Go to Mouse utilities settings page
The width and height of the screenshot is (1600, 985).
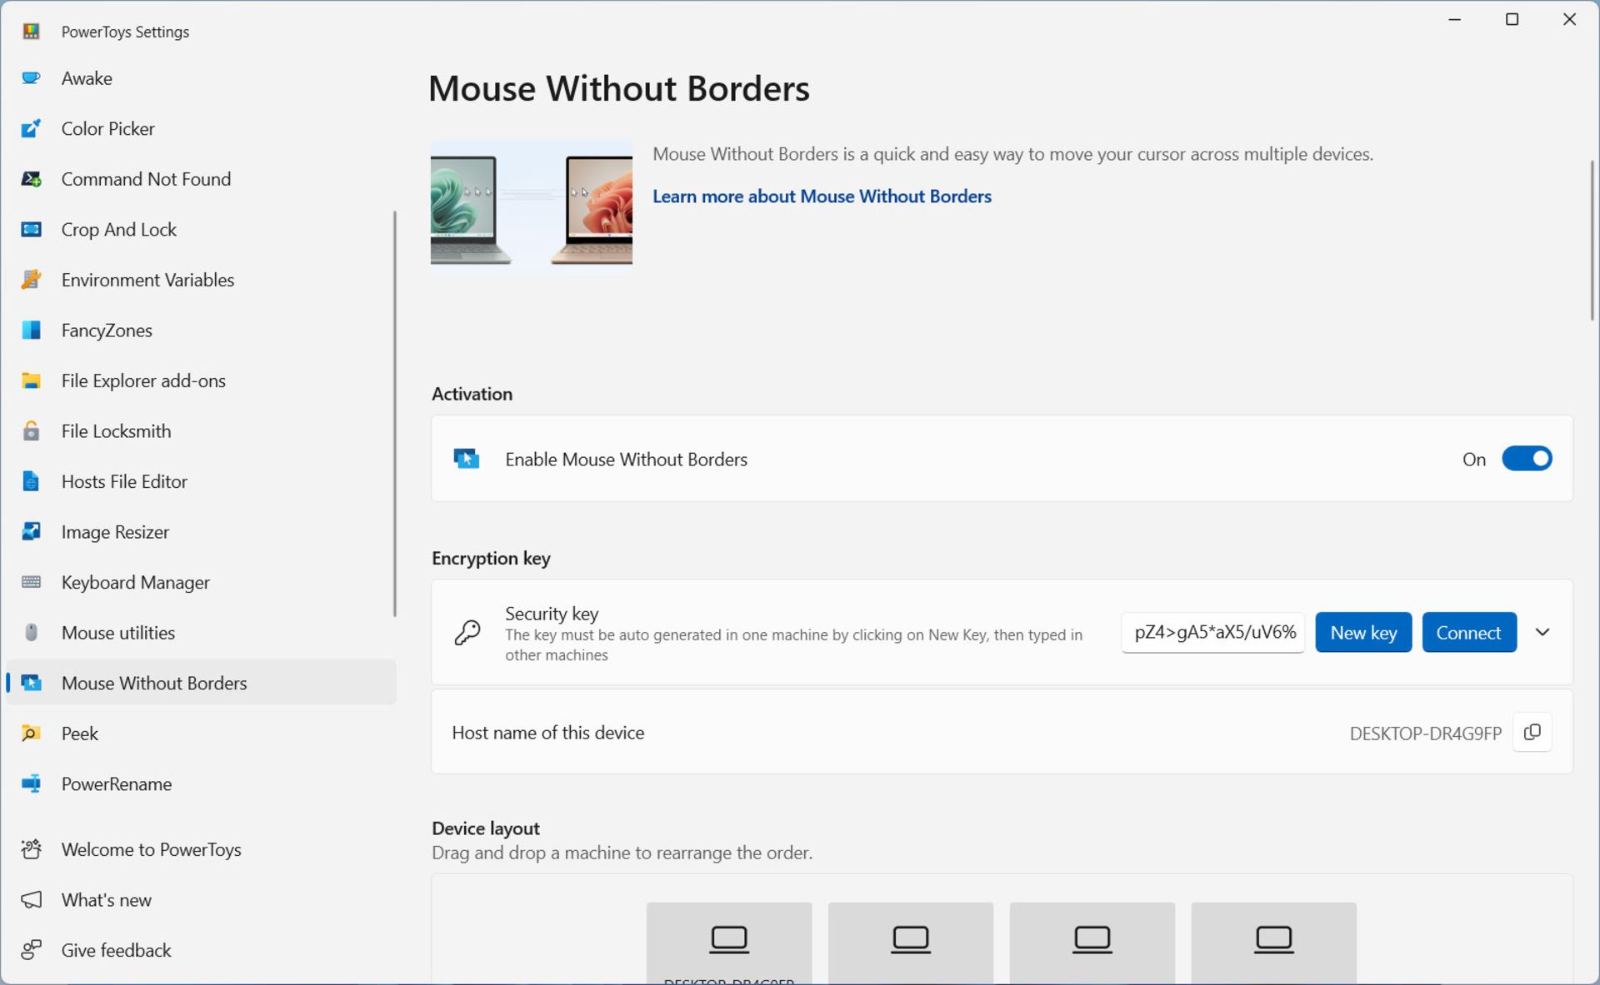[x=117, y=633]
